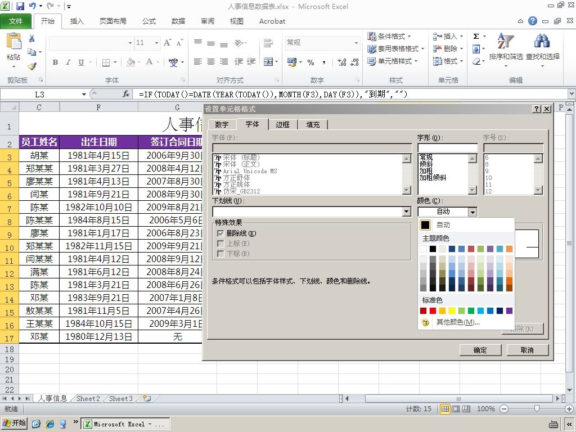Open the 文件 File tab
This screenshot has width=576, height=432.
pos(16,21)
